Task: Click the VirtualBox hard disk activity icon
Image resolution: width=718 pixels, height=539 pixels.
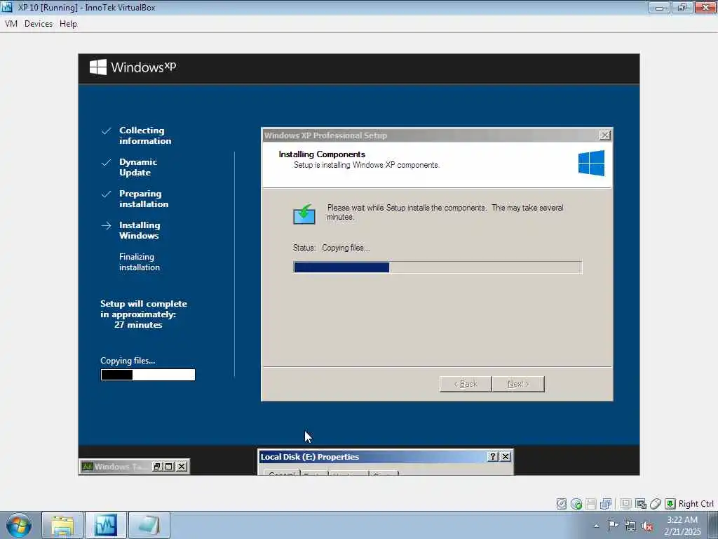Action: pos(562,504)
